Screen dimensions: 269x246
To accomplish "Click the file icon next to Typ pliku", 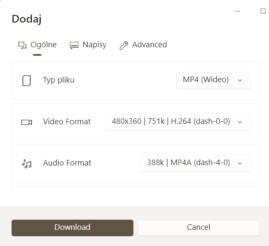I will 27,80.
